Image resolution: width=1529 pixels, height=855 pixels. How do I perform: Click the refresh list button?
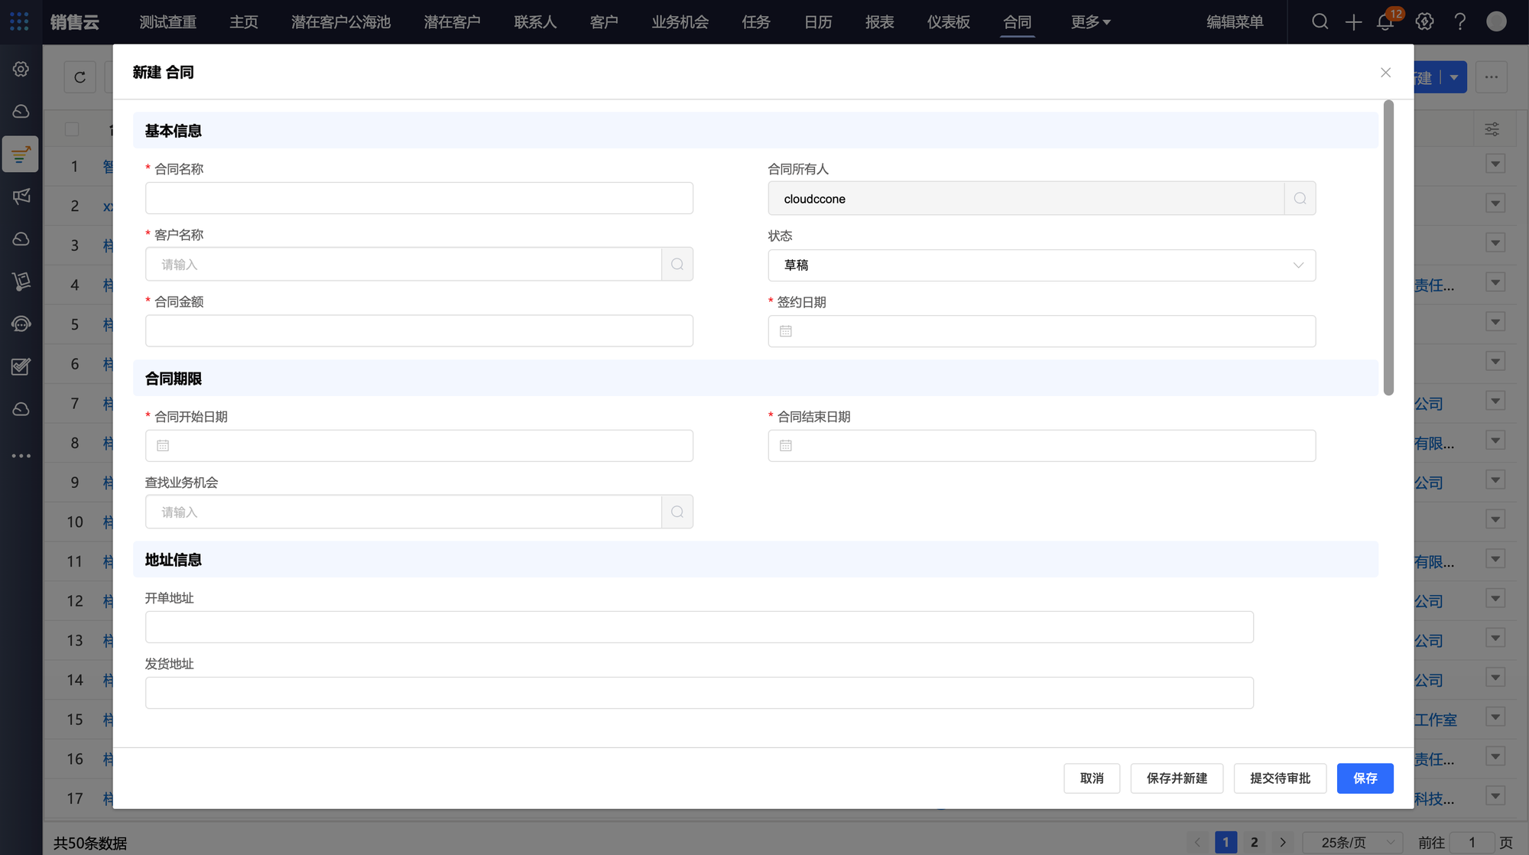80,77
